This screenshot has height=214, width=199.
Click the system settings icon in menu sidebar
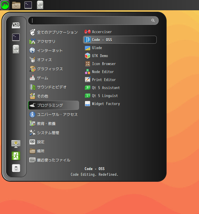pos(16,25)
